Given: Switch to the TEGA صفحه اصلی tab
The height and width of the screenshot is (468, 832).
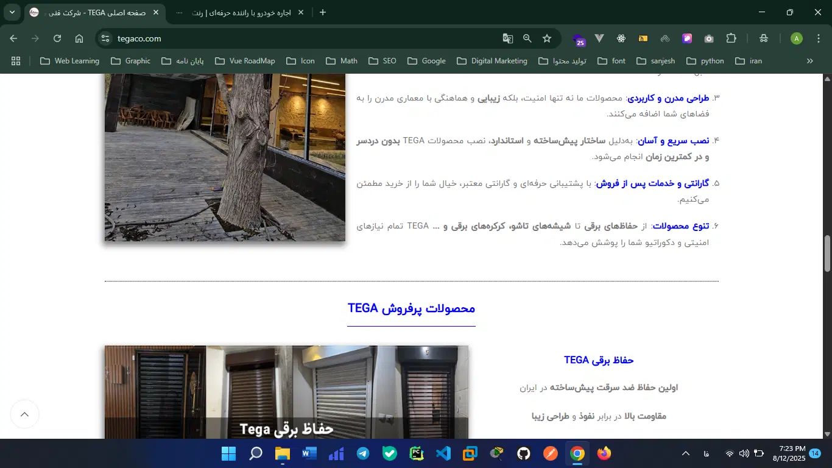Looking at the screenshot, I should [x=94, y=12].
